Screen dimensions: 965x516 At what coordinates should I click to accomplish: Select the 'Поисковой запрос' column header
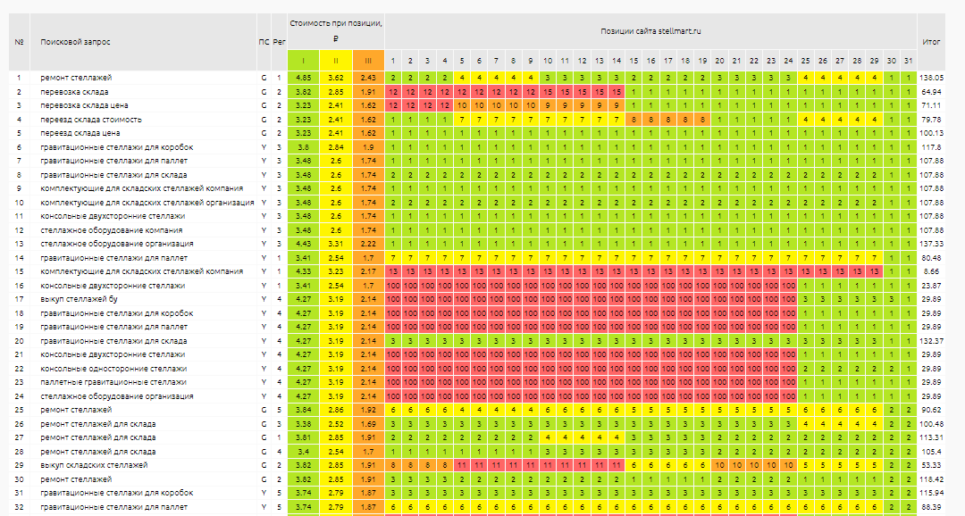pos(76,42)
